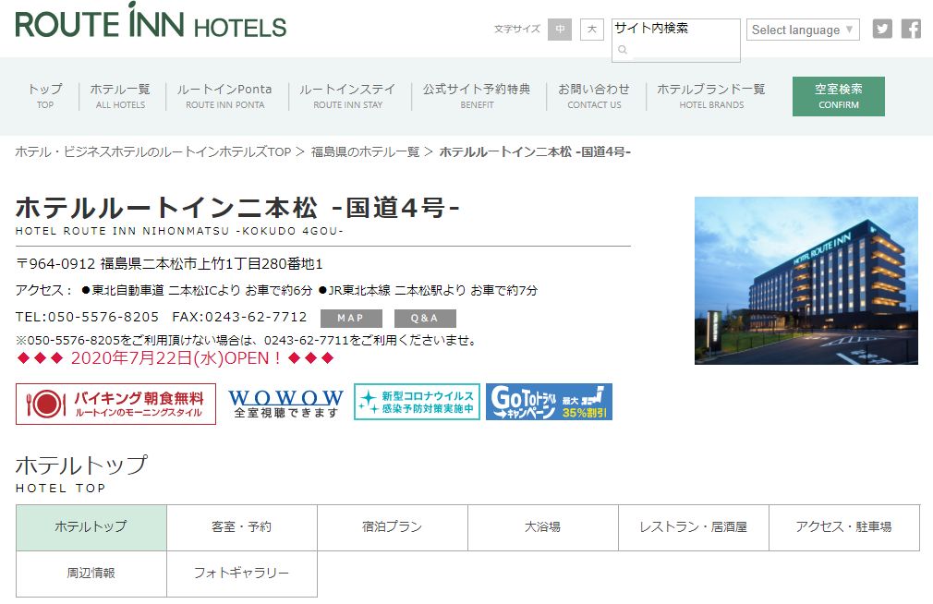
Task: Click the green 空室検索 CONFIRM button
Action: [839, 96]
